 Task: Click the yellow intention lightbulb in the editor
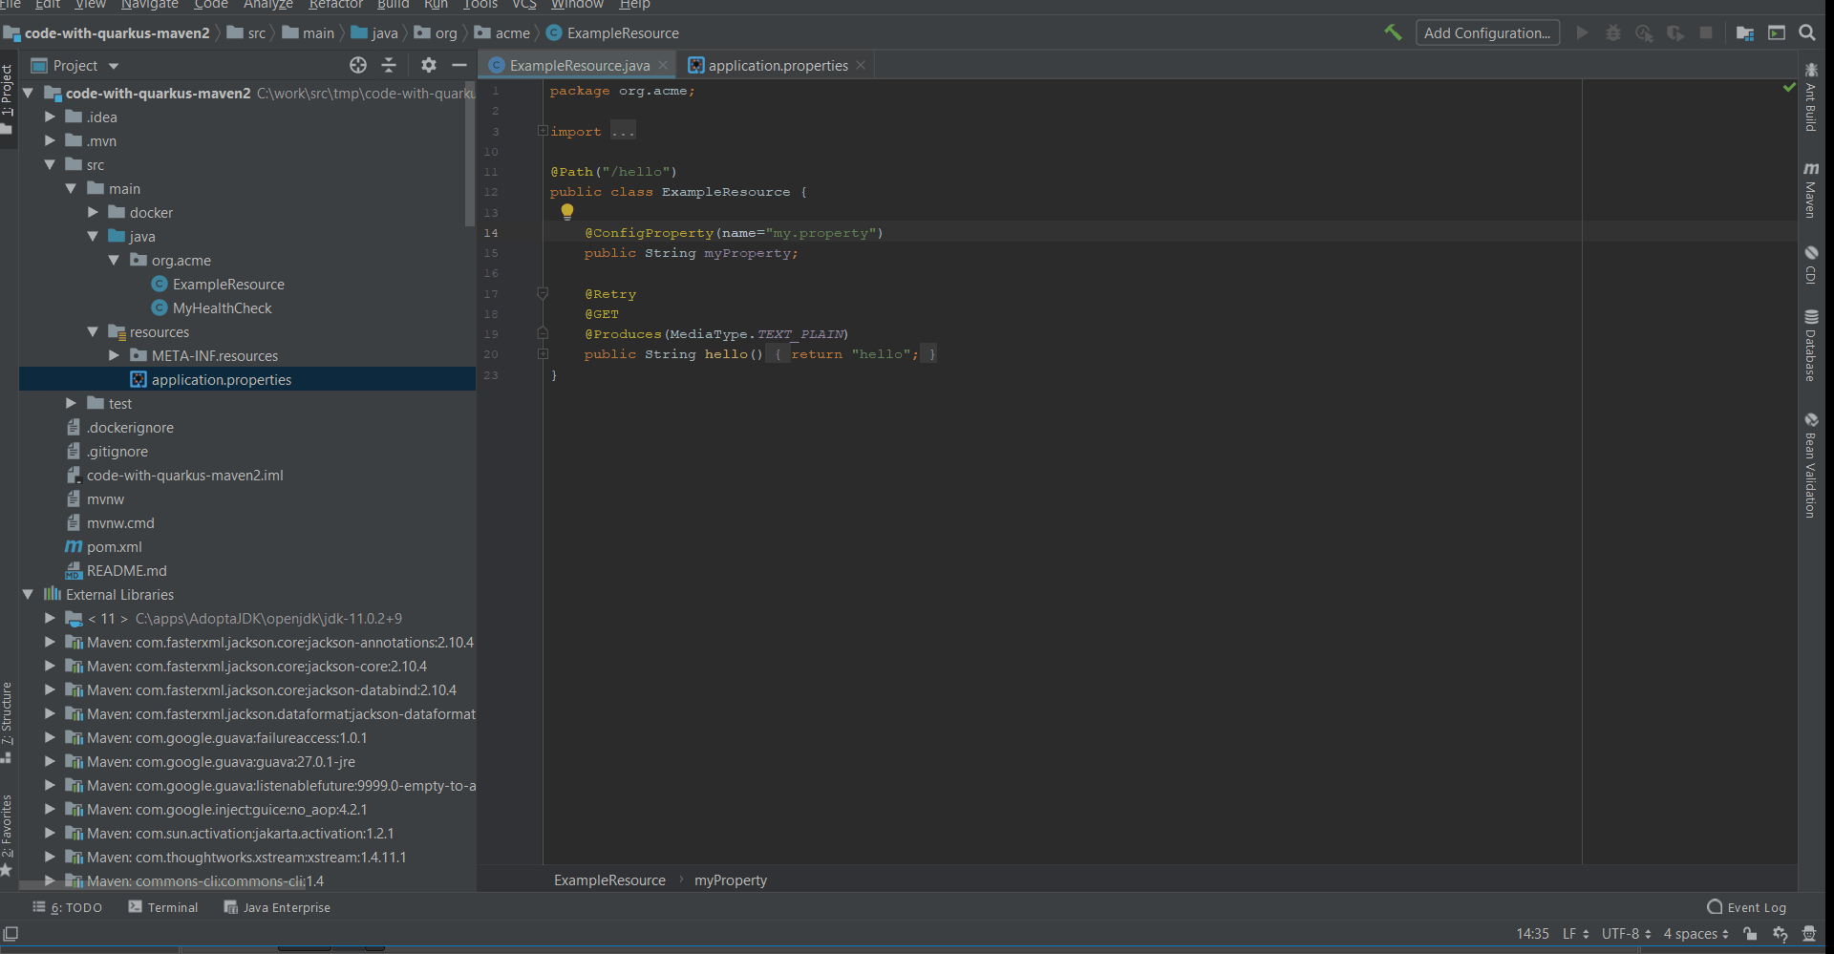tap(567, 211)
